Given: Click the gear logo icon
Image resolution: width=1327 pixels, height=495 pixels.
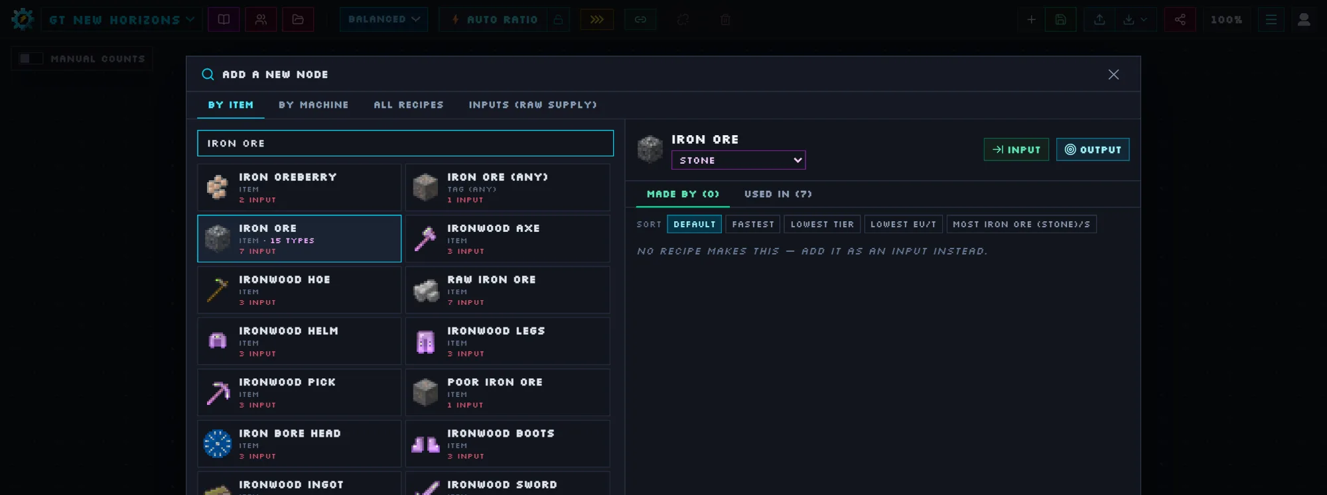Looking at the screenshot, I should pos(23,19).
